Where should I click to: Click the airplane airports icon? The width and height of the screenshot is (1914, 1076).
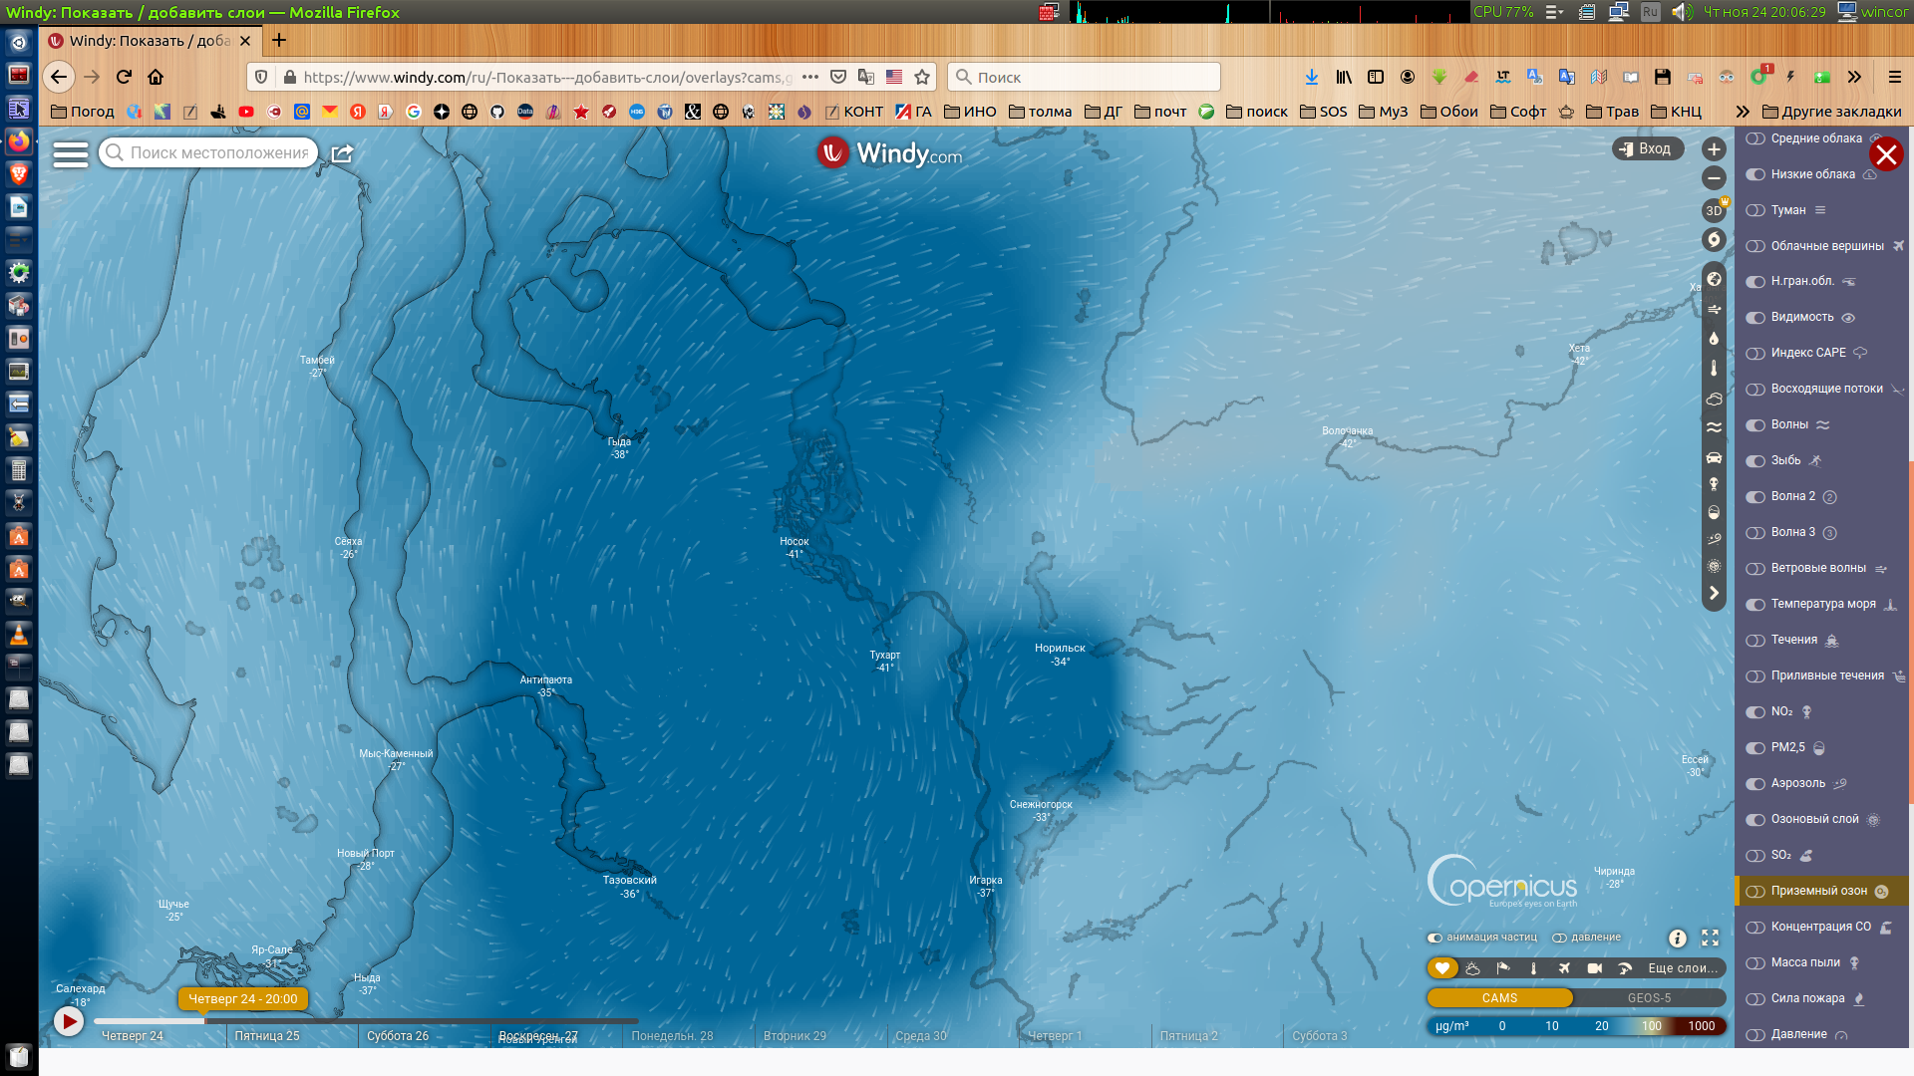tap(1564, 968)
